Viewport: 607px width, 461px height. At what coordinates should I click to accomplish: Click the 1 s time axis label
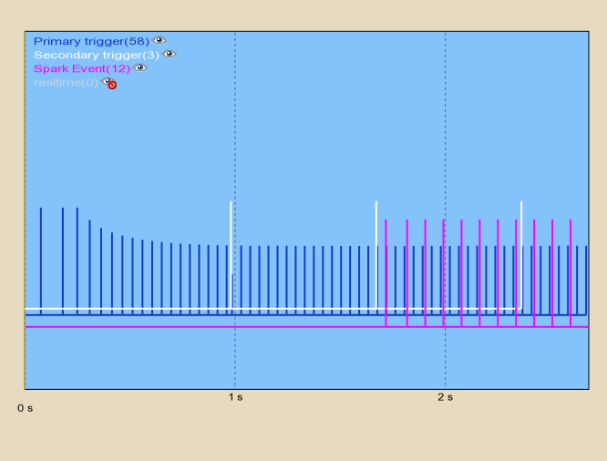coord(235,398)
